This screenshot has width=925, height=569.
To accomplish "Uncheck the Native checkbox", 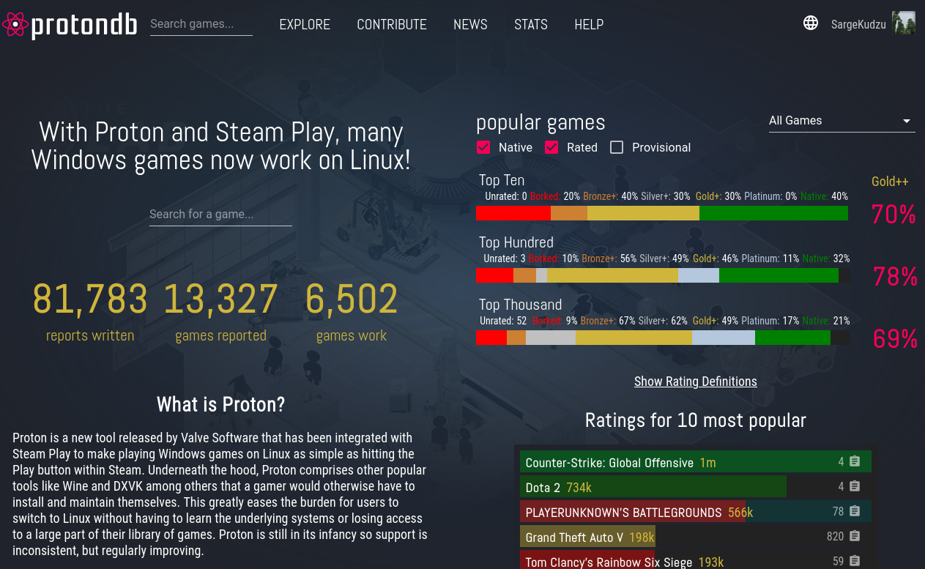I will pyautogui.click(x=483, y=147).
